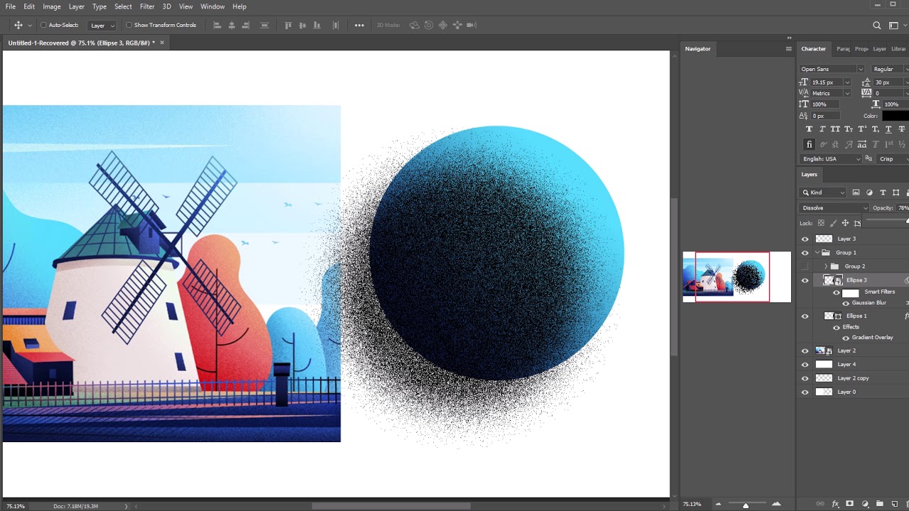Select the Move tool icon in options bar
Screen dimensions: 909x511
point(18,25)
